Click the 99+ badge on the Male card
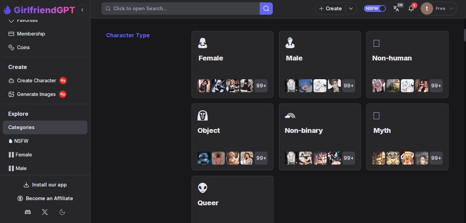Image resolution: width=466 pixels, height=223 pixels. [x=348, y=86]
